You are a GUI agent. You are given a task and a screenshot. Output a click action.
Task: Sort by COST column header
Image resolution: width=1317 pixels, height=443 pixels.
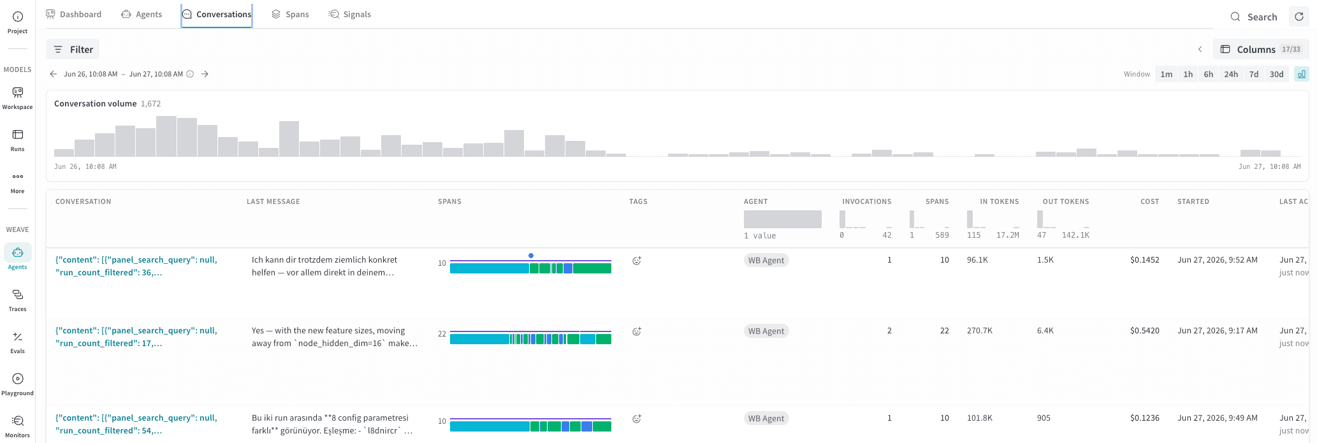coord(1149,201)
